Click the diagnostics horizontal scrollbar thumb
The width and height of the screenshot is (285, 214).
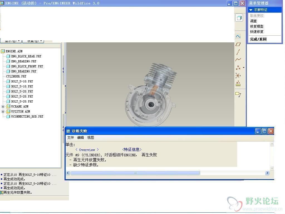[135, 173]
